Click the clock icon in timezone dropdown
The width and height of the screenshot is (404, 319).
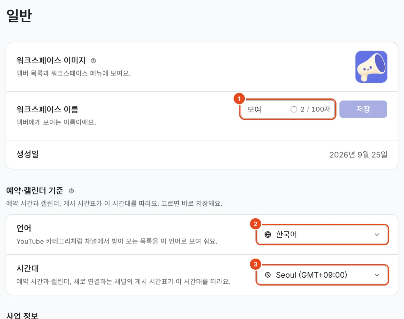coord(268,275)
